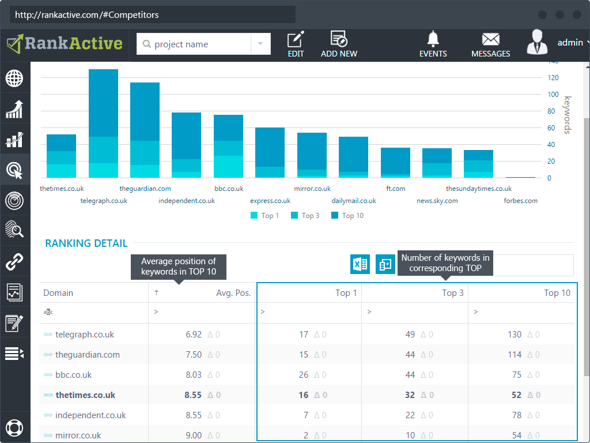Open the lifebuoy help icon
The height and width of the screenshot is (443, 590).
click(14, 428)
